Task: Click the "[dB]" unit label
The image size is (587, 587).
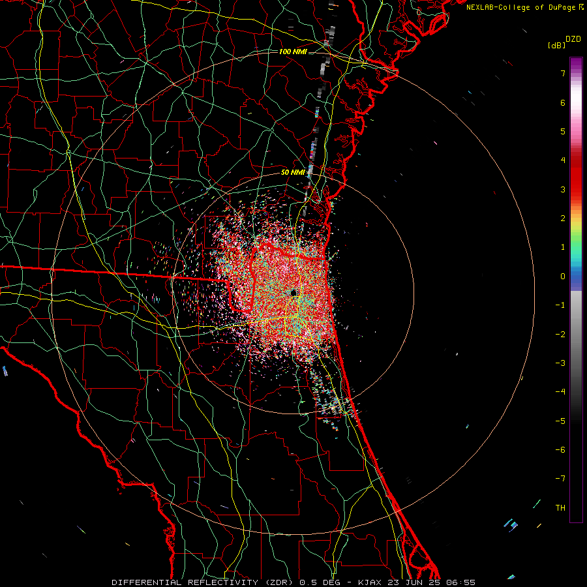Action: point(557,45)
